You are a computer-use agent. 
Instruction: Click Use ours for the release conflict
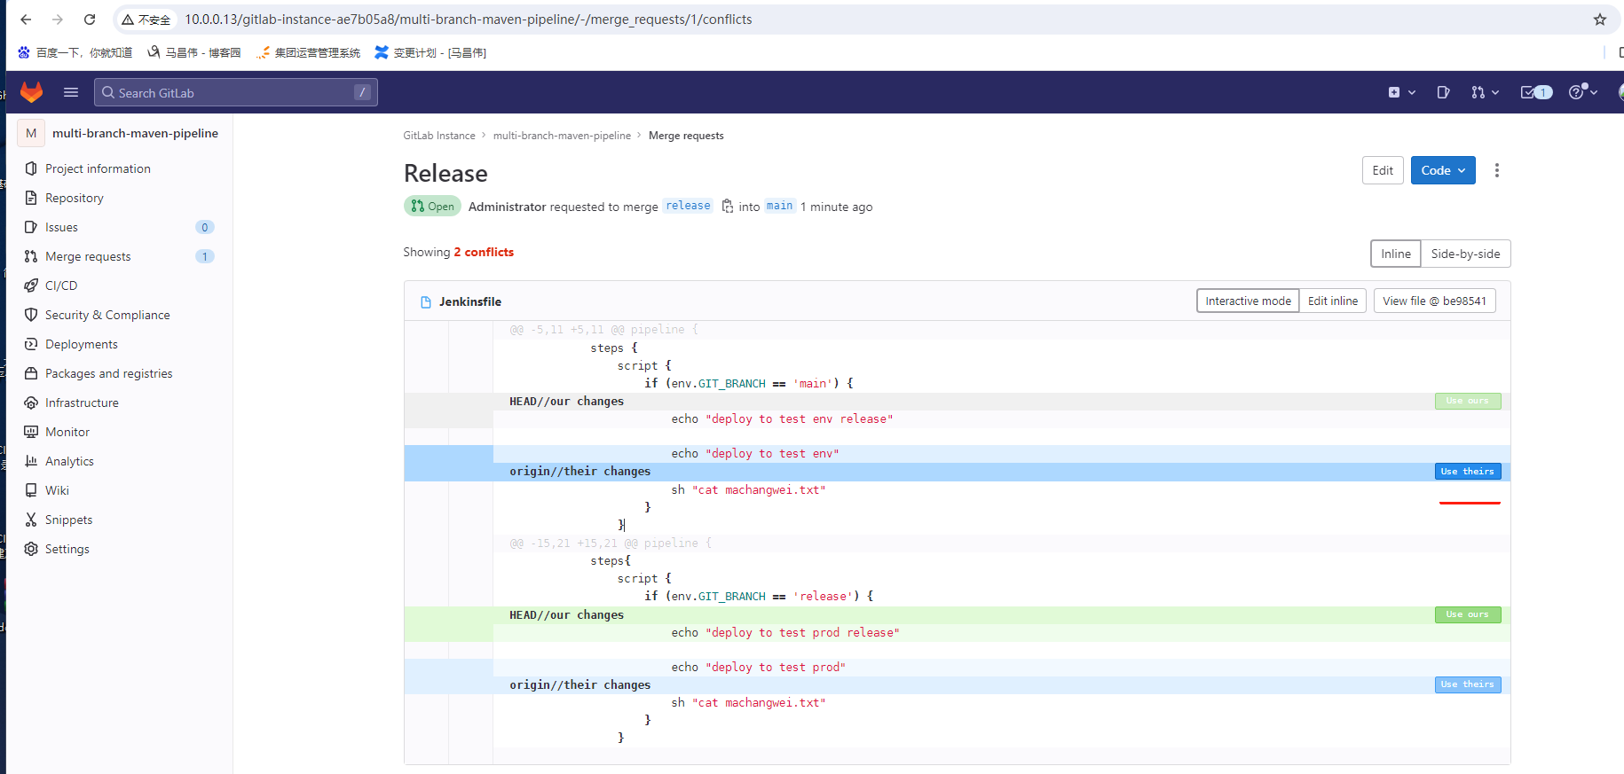(x=1468, y=614)
